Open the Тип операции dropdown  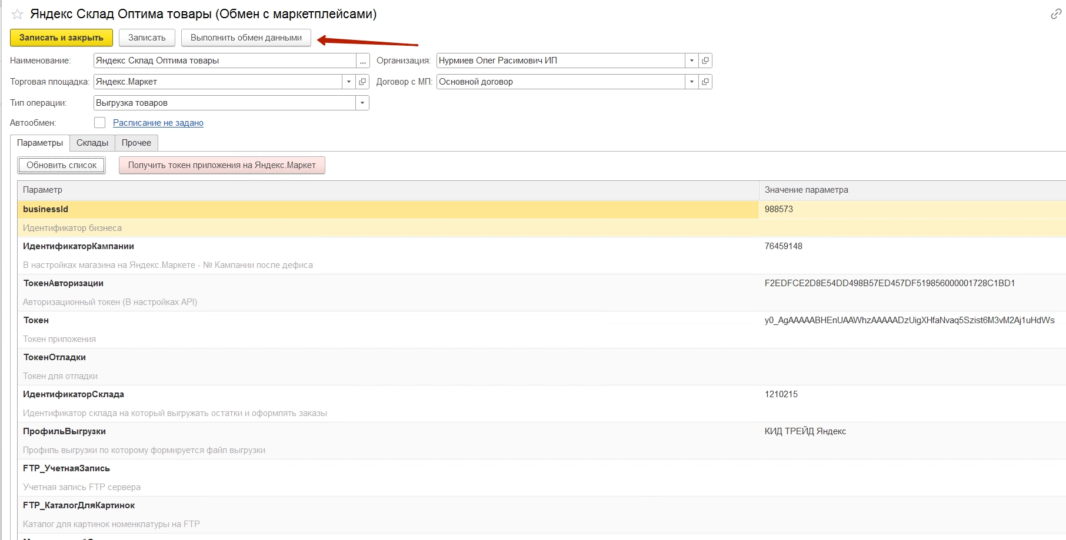362,103
